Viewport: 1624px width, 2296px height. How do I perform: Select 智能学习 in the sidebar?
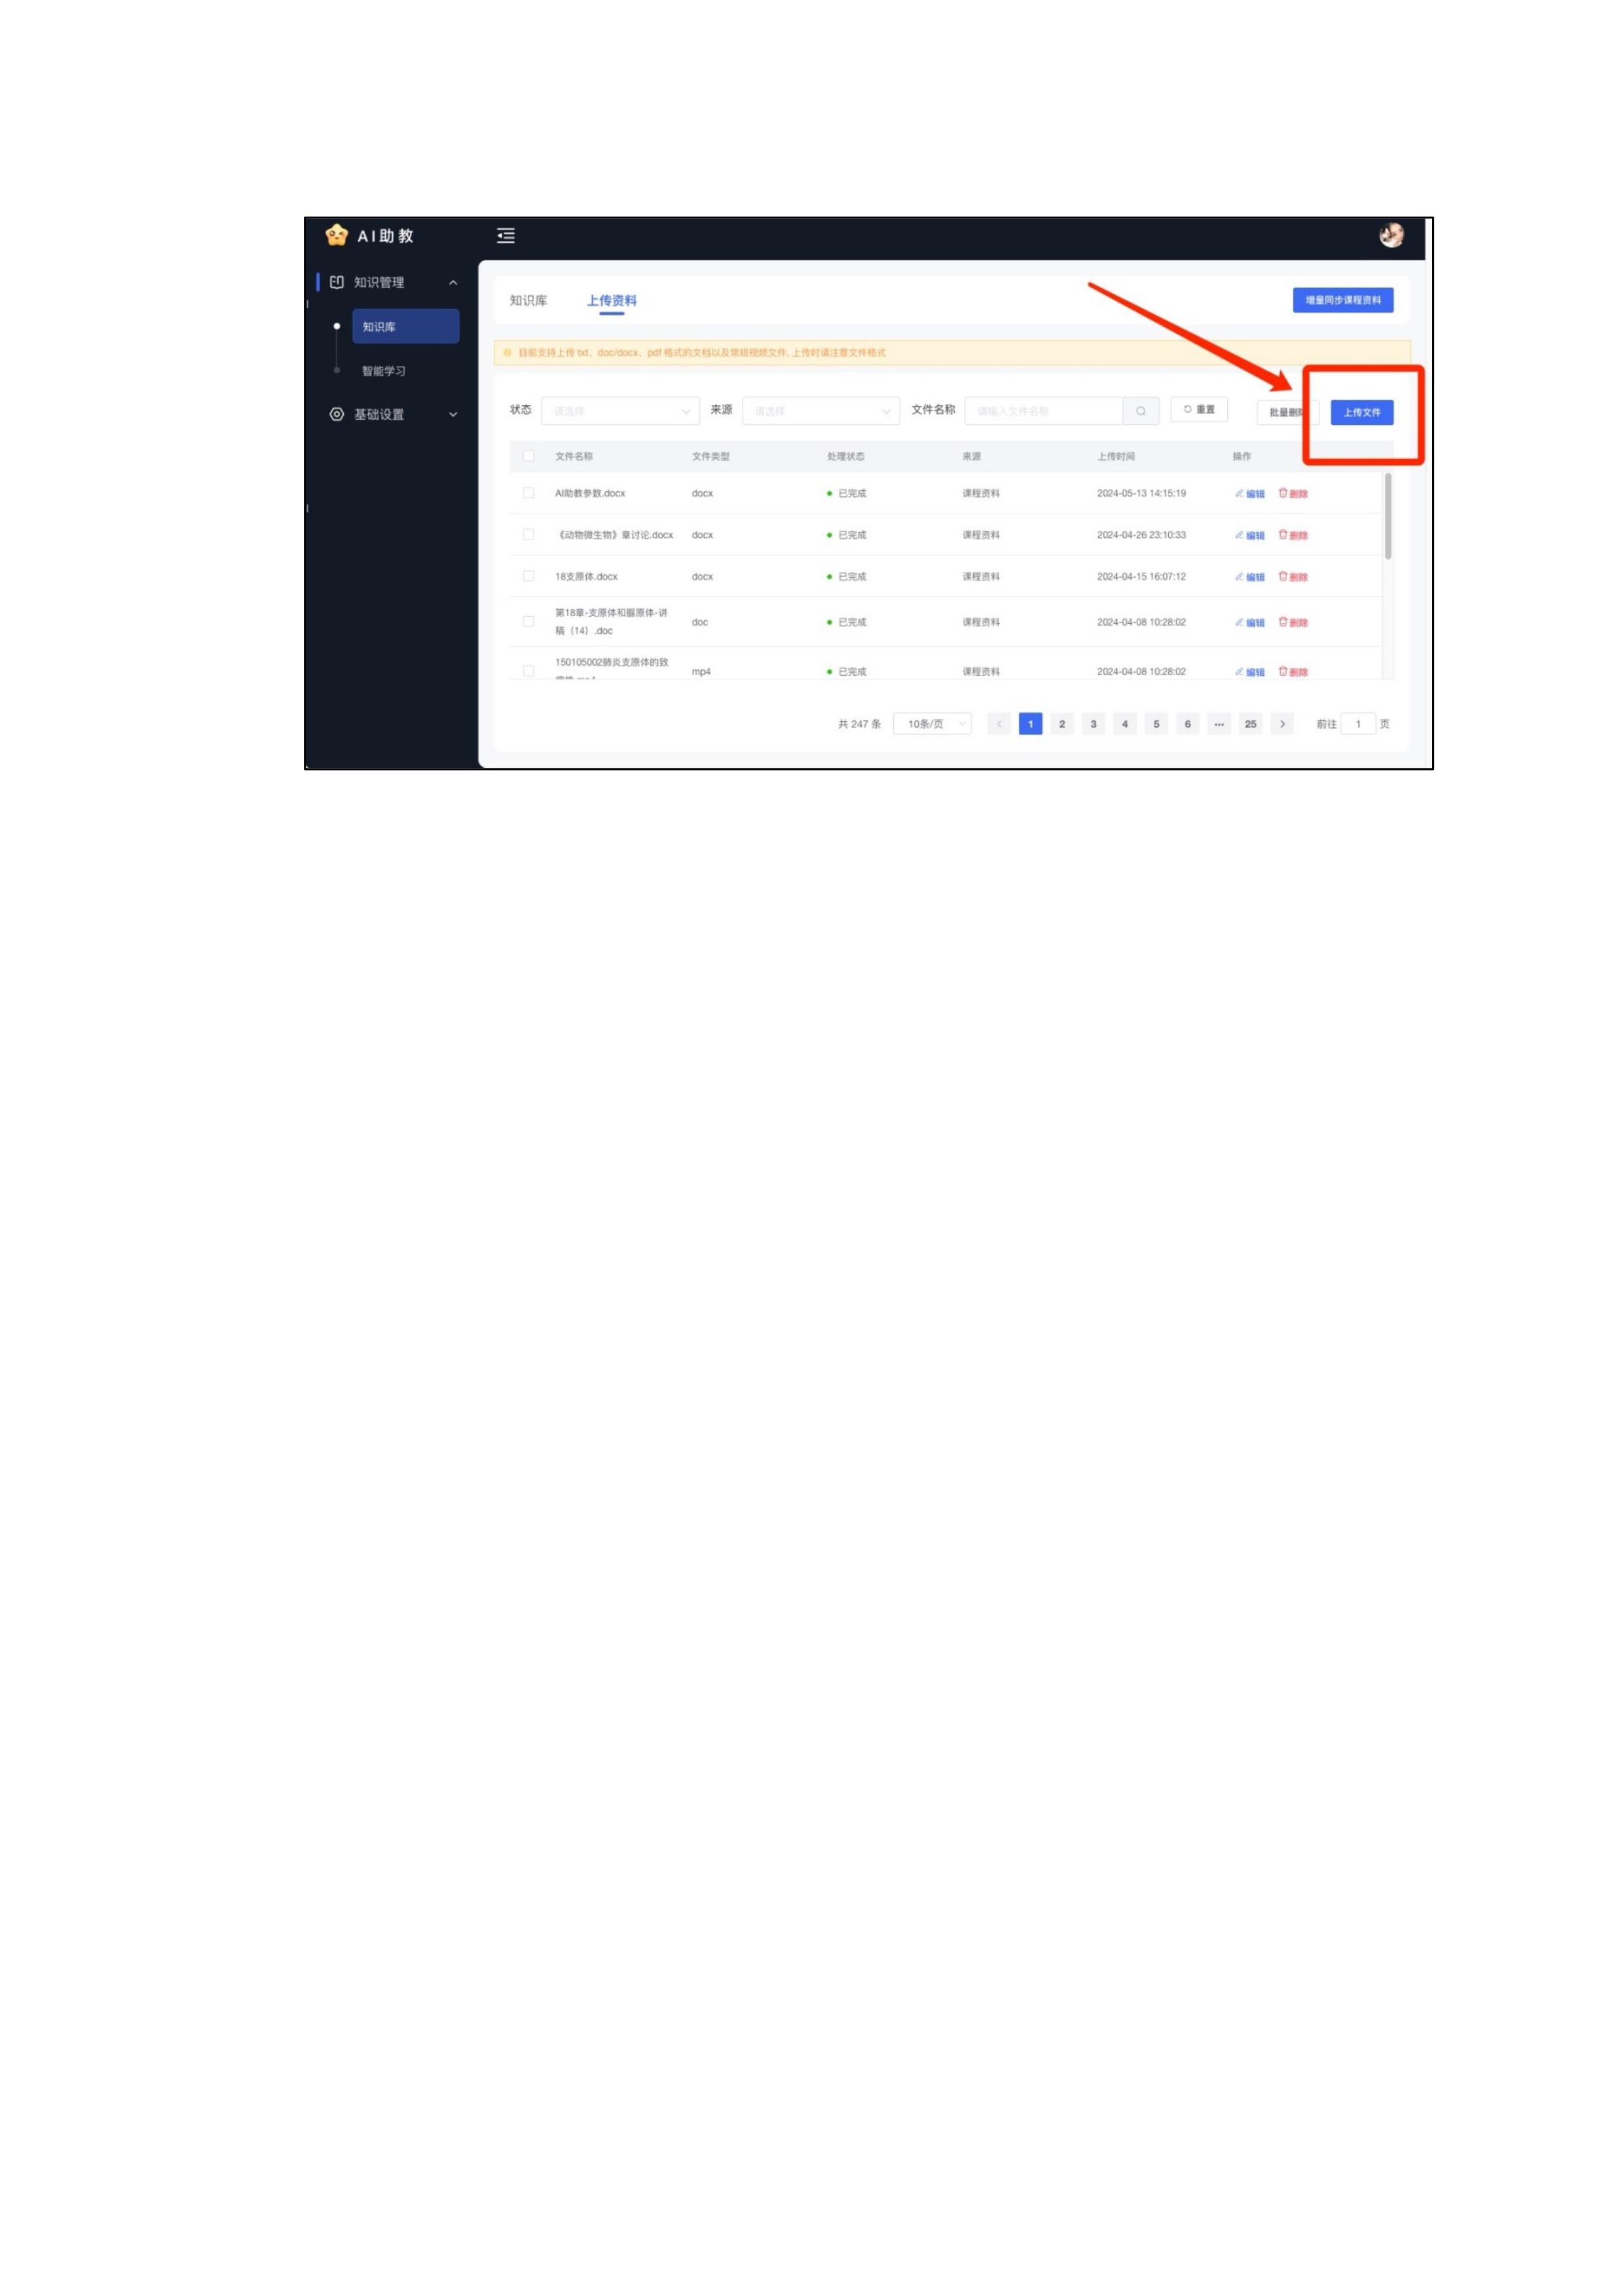pyautogui.click(x=384, y=371)
